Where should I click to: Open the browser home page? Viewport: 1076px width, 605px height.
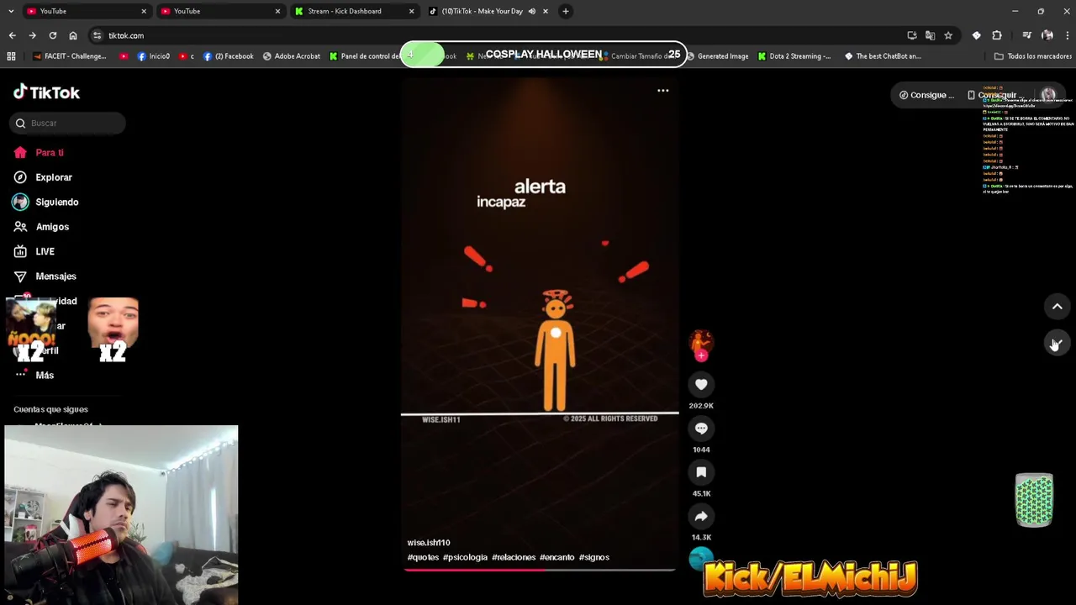(x=72, y=35)
